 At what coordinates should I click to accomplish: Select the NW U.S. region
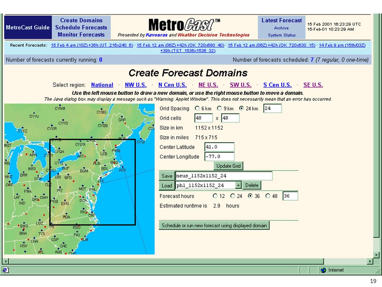coord(136,85)
